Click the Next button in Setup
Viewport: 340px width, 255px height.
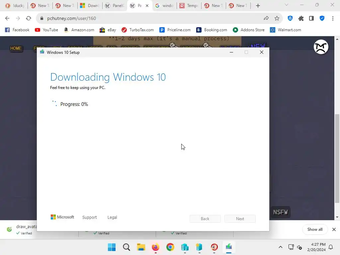pos(240,219)
